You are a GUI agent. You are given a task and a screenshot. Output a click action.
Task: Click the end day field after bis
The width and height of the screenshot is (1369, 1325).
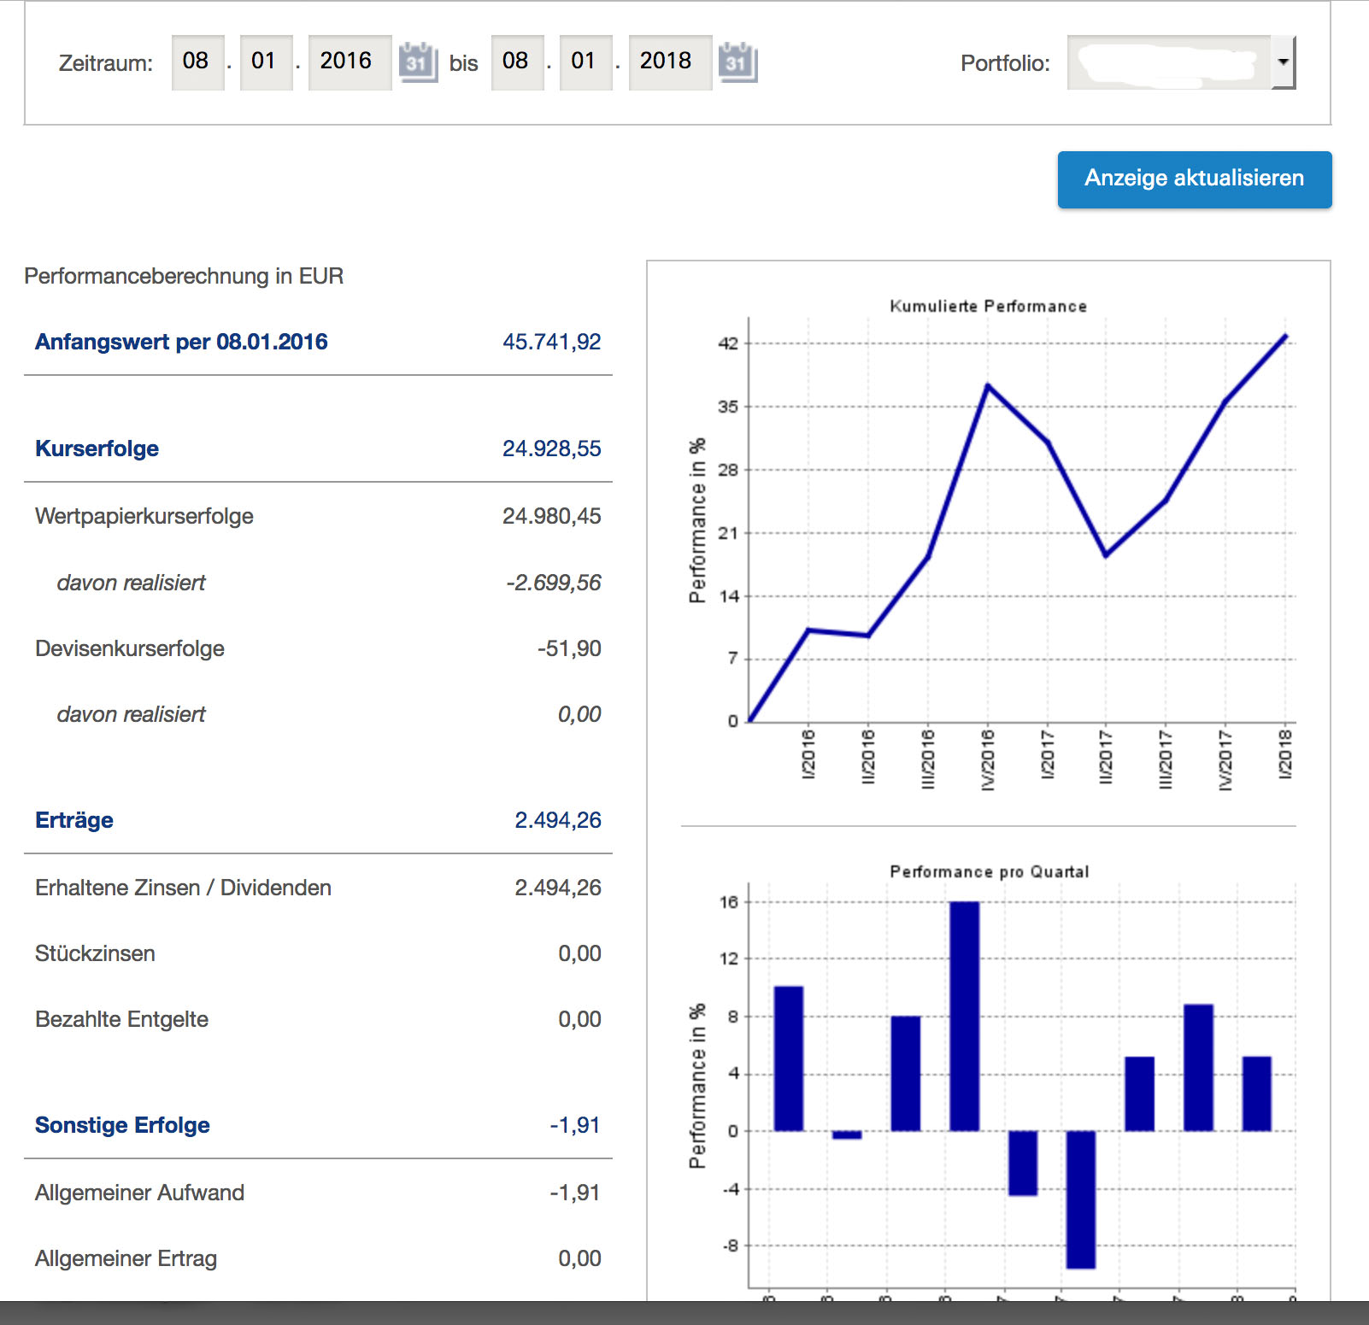pyautogui.click(x=517, y=61)
